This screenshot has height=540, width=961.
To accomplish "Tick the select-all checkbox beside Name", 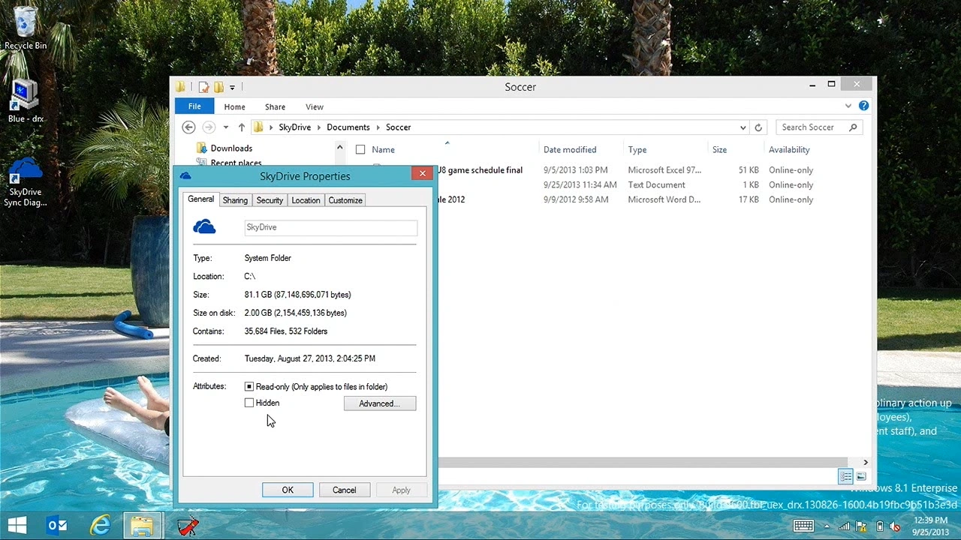I will (360, 149).
